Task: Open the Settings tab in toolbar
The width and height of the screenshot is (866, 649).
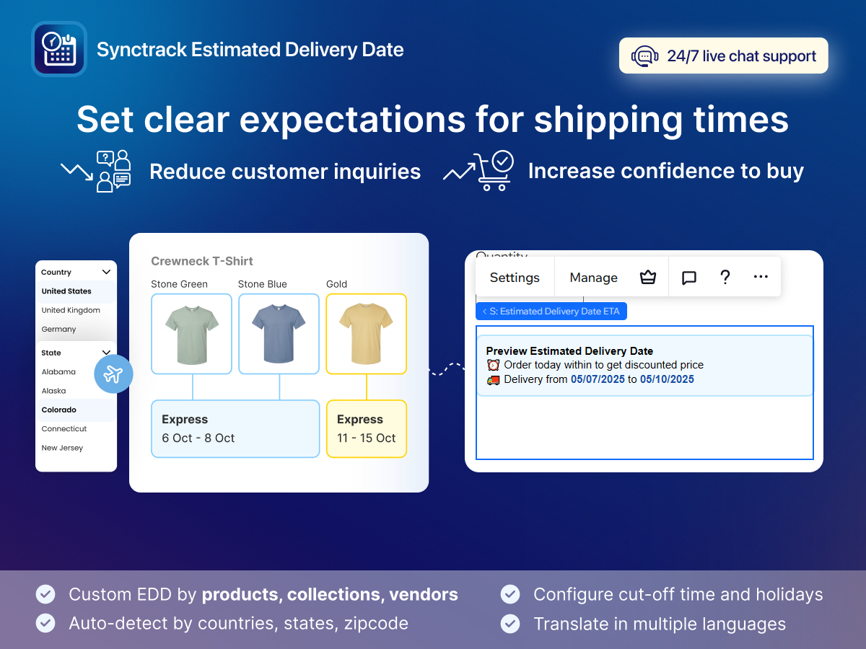Action: tap(515, 278)
